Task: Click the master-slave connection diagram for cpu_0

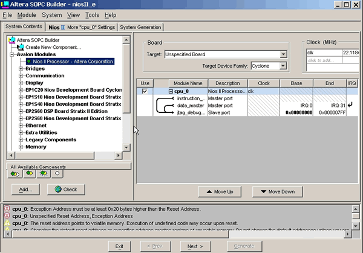Action: 165,105
